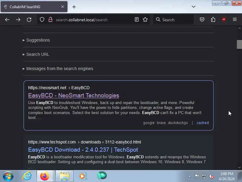This screenshot has height=182, width=242.
Task: Select the CollabVM SearXNG tab
Action: click(34, 7)
